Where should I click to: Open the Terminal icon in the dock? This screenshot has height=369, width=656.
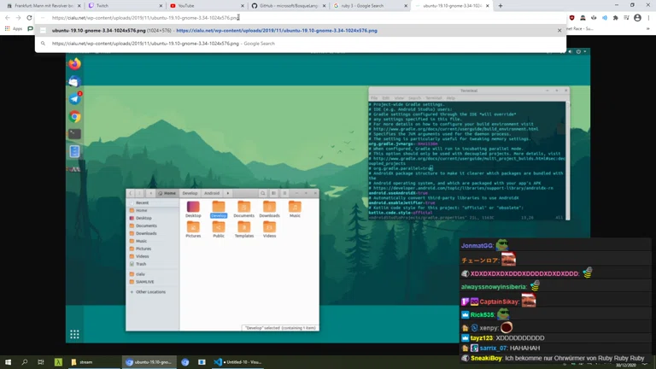[74, 134]
